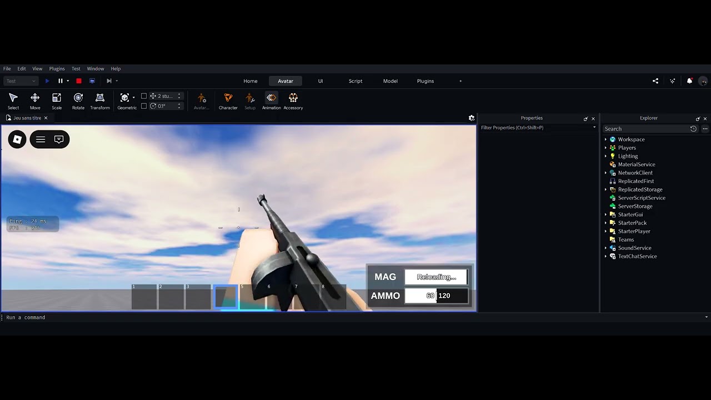The image size is (711, 400).
Task: Toggle client/server view monitor icon
Action: tap(92, 81)
